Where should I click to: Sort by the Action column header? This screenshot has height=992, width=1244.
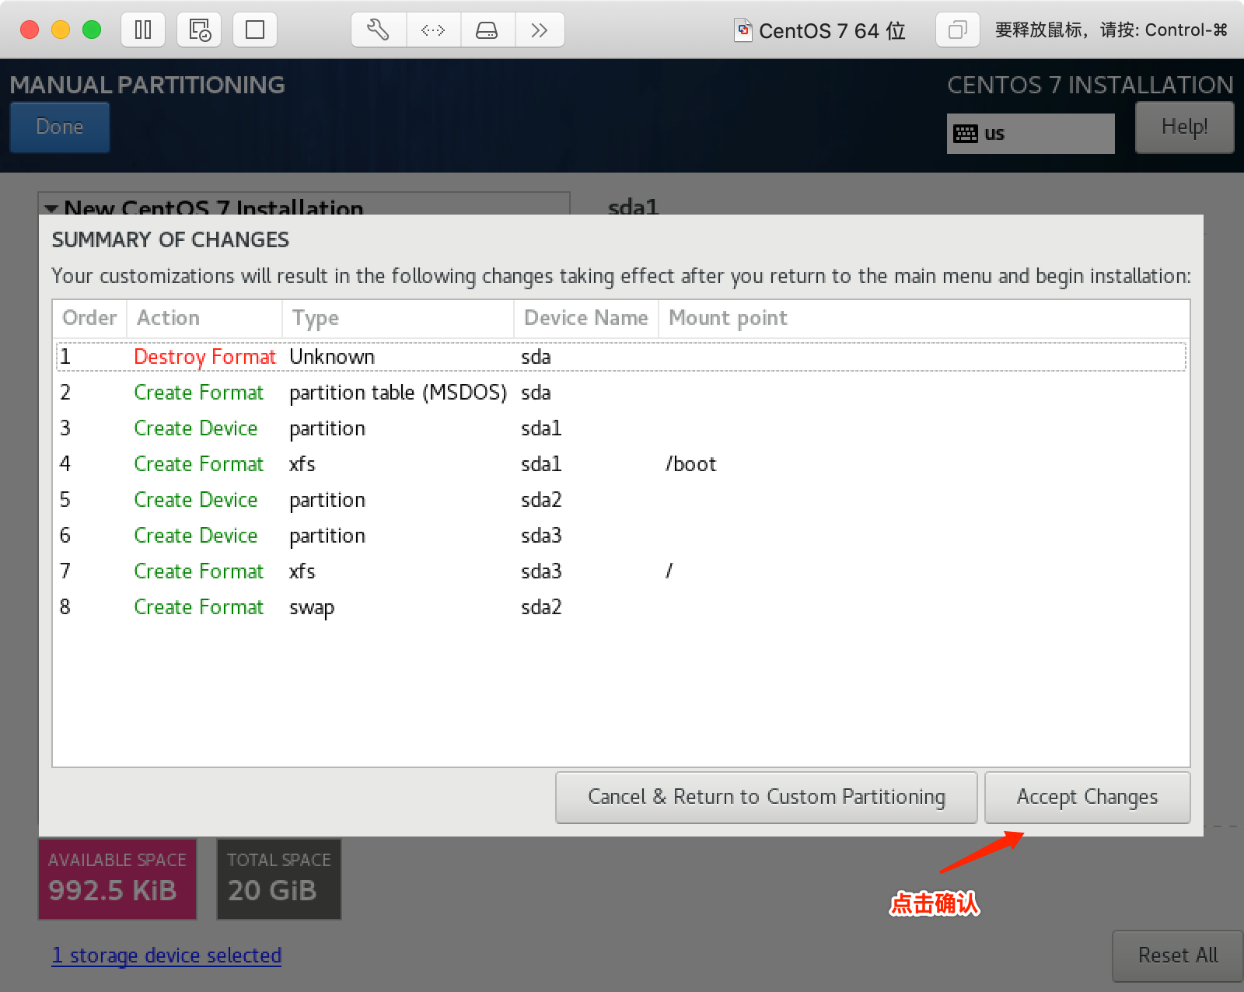point(204,318)
